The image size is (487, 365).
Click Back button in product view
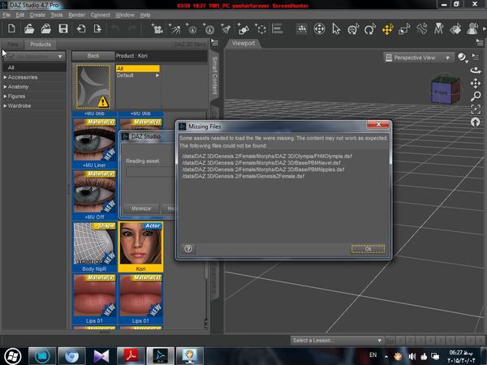pos(93,56)
